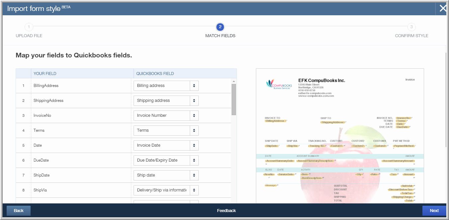
Task: Click step 2 circle for Match Fields
Action: (x=220, y=27)
